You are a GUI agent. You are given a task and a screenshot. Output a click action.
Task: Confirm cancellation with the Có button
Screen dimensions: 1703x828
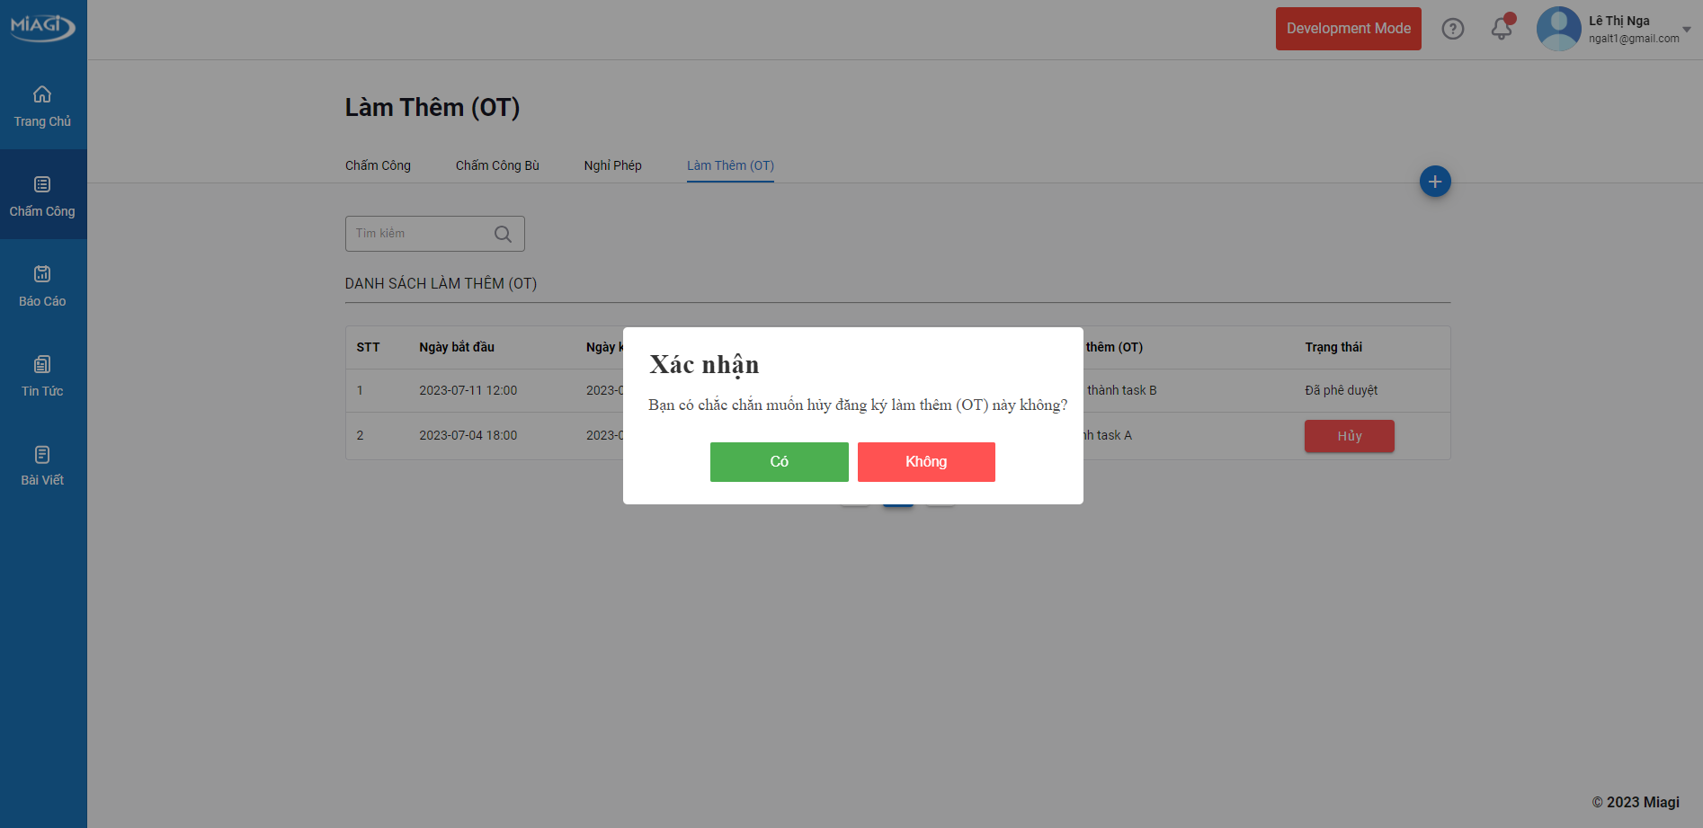point(779,462)
